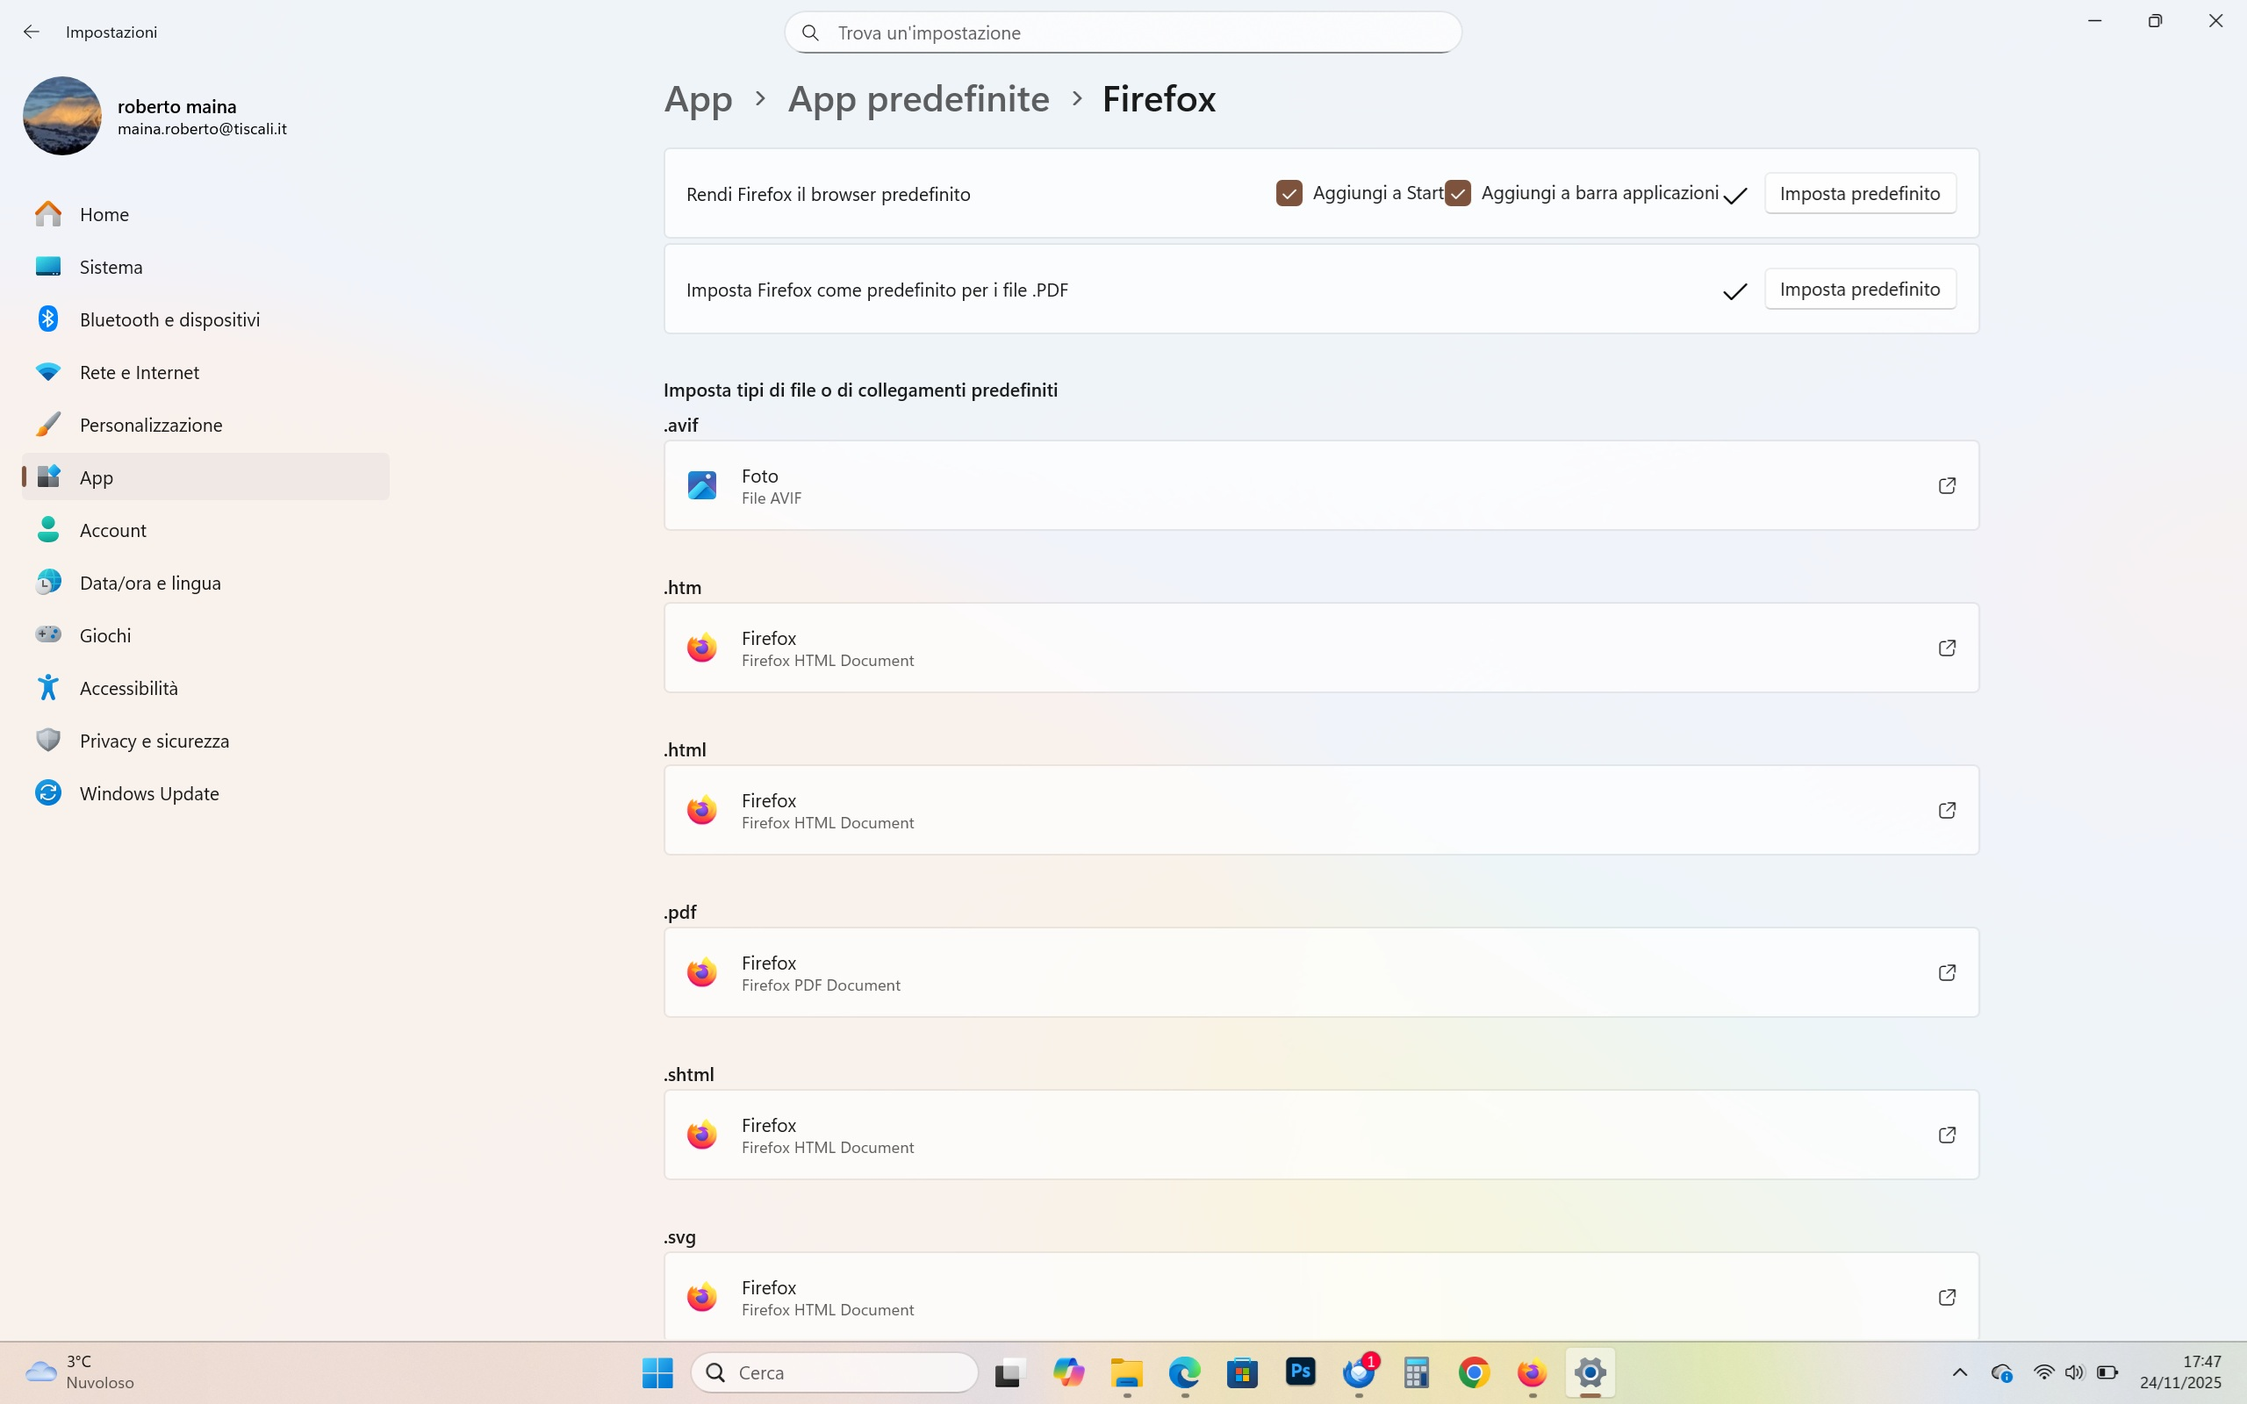Open the external-link icon for .pdf Firefox

point(1946,972)
